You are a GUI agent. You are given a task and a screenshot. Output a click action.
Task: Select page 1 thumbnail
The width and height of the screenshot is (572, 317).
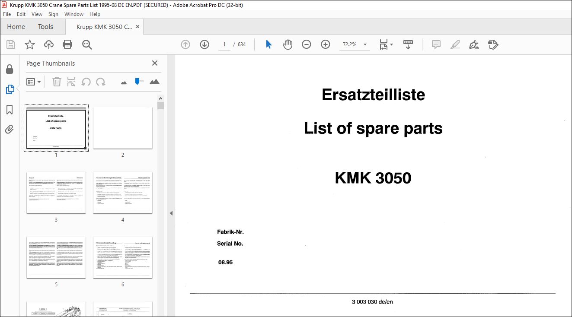56,128
